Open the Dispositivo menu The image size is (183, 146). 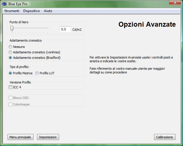click(32, 11)
